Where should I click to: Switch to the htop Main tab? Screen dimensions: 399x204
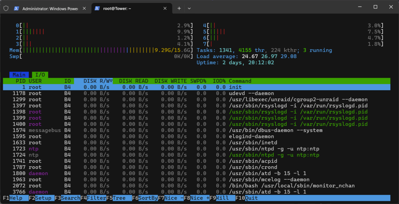[19, 75]
